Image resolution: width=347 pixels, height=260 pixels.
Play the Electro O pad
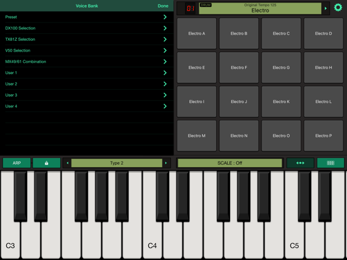[281, 136]
